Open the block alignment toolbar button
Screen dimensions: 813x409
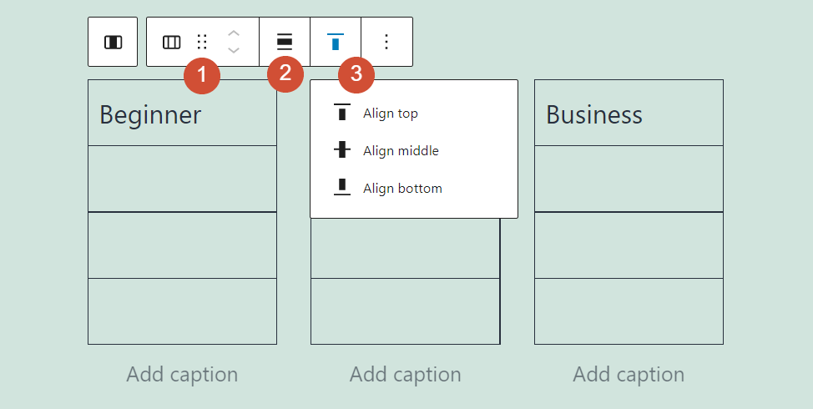[x=285, y=42]
